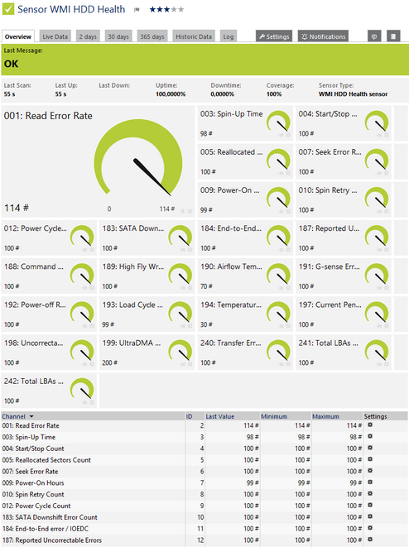Click the 193: Load Cycle gauge tile

[x=147, y=314]
